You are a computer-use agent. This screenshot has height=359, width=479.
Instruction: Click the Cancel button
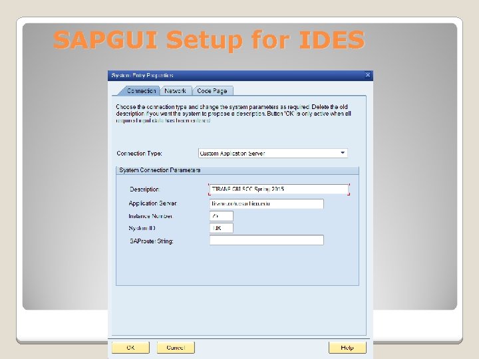pyautogui.click(x=176, y=348)
